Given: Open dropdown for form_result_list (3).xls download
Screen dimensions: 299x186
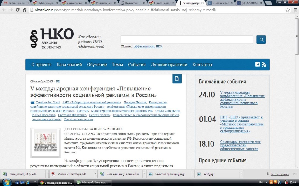Looking at the screenshot, I should click(47, 174).
